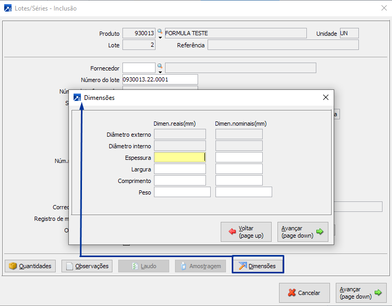
Task: Click the Dimensões dialog title bar icon
Action: (x=77, y=97)
